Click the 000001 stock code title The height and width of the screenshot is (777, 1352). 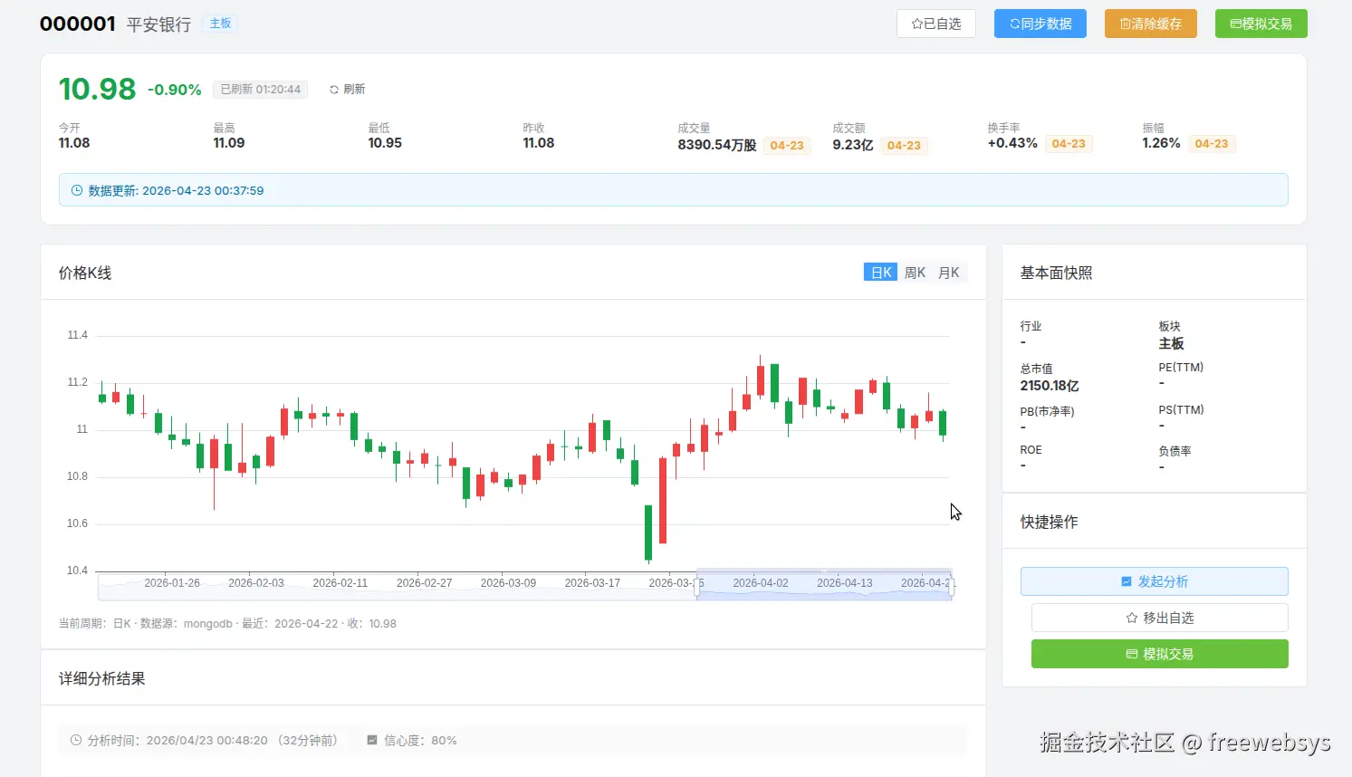[78, 24]
